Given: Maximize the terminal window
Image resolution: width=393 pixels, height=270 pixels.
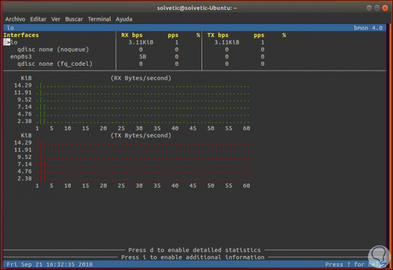Looking at the screenshot, I should point(377,8).
